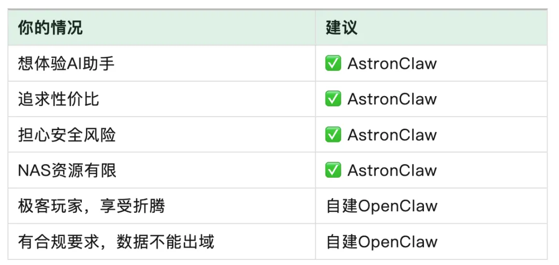Click AstronClaw text in NAS资源有限 row
The height and width of the screenshot is (265, 559).
click(392, 170)
